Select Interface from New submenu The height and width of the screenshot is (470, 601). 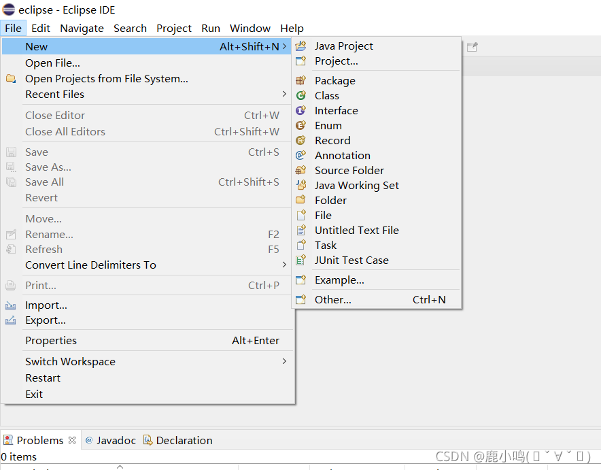pyautogui.click(x=377, y=110)
